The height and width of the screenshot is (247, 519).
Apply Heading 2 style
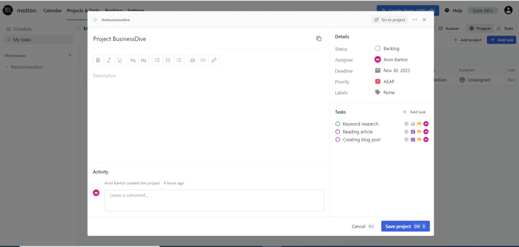[144, 60]
